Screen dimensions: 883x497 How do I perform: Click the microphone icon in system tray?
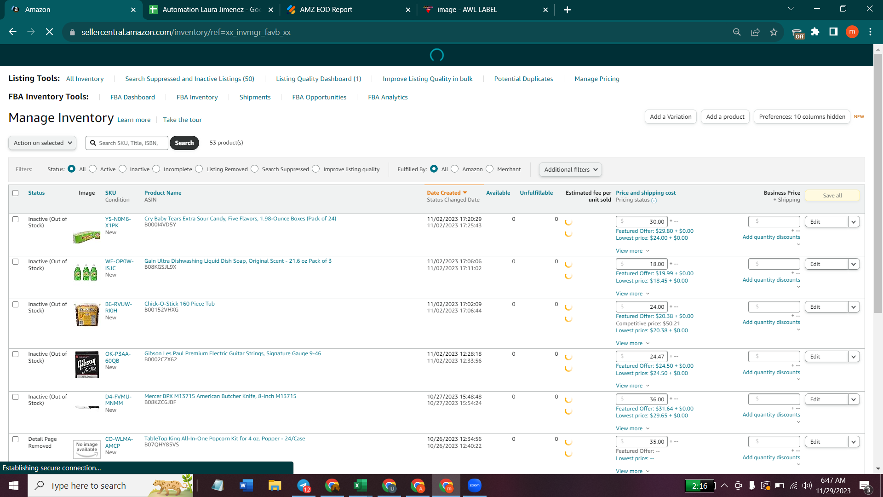[x=751, y=485]
